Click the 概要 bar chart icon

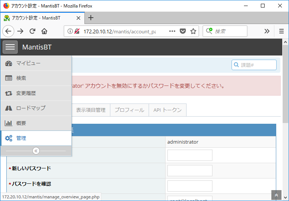pos(9,123)
